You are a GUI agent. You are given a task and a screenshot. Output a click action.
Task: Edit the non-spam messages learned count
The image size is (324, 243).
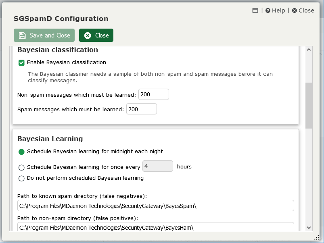tap(153, 94)
